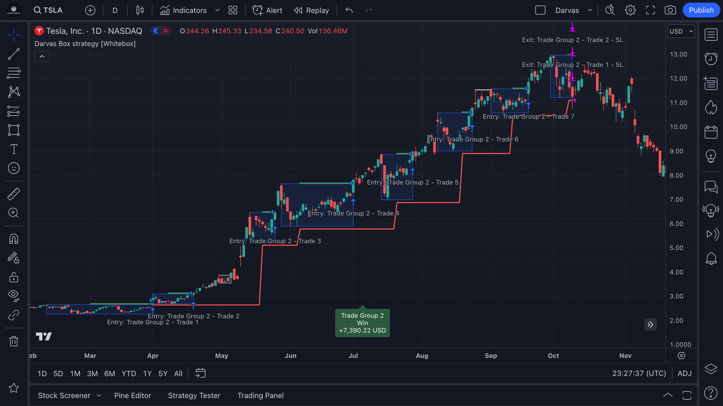Open chart settings with the gear icon
Viewport: 723px width, 406px height.
[630, 10]
